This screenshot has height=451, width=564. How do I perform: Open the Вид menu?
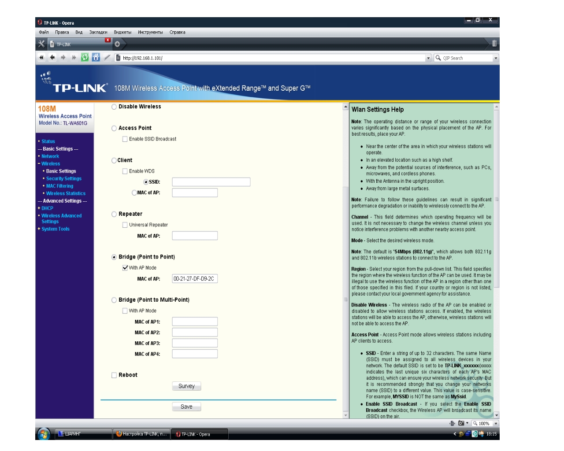tap(79, 32)
